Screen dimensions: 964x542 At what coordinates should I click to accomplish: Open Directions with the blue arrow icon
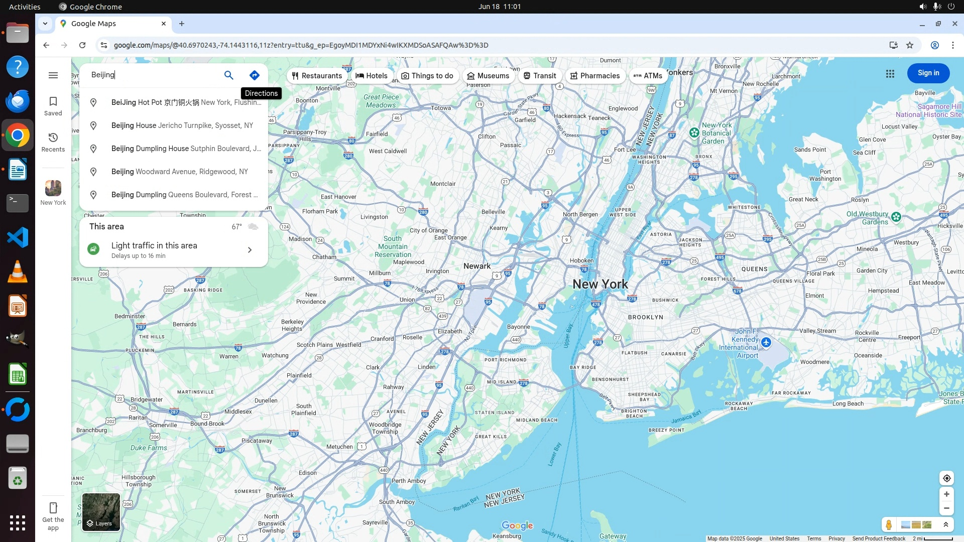(x=255, y=75)
